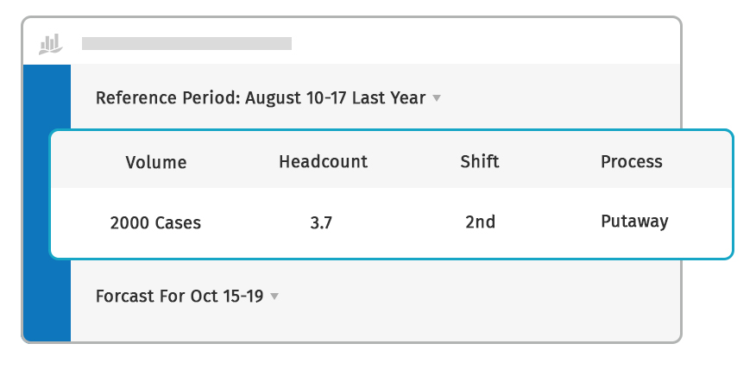This screenshot has height=375, width=756.
Task: Select the 'August 10-17 Last Year' value
Action: (x=335, y=98)
